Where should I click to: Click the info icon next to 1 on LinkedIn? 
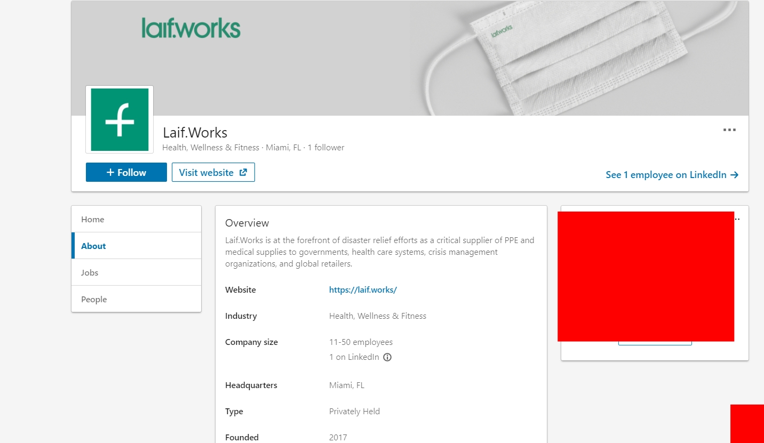388,357
